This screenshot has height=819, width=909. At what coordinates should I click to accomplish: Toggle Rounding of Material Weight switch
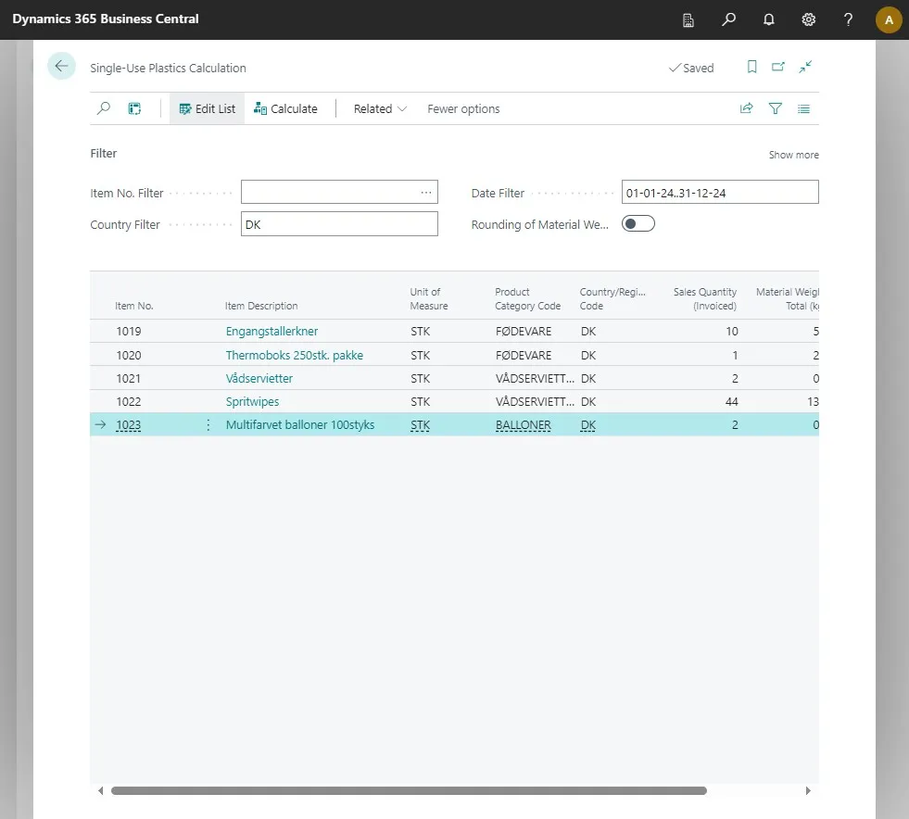pos(638,223)
